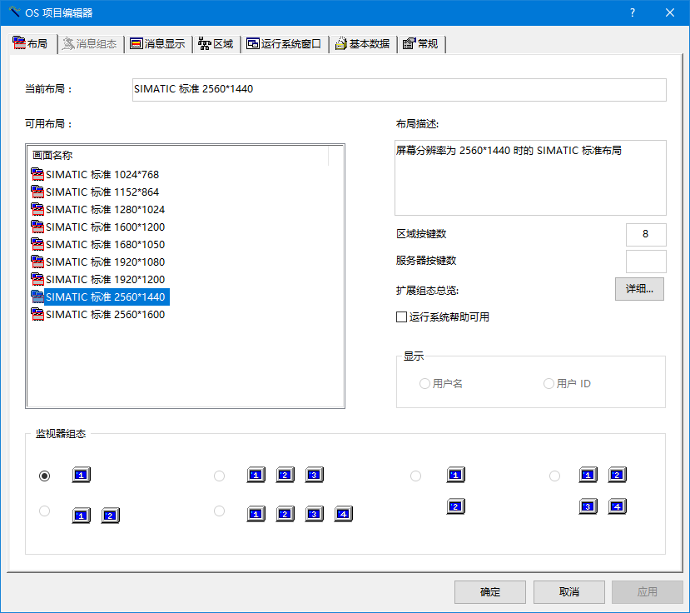
Task: Click layout icon of SIMATIC 标准 2560*1600
Action: point(37,315)
